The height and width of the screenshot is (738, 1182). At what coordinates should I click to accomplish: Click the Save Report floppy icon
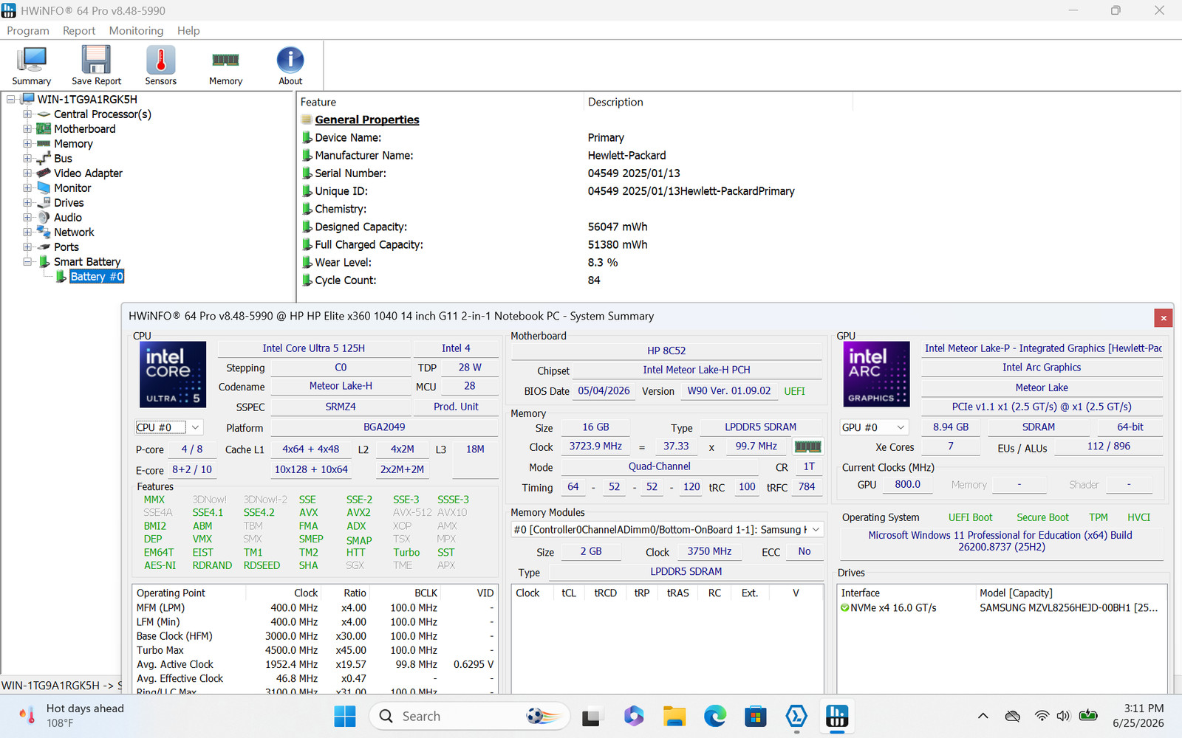96,66
